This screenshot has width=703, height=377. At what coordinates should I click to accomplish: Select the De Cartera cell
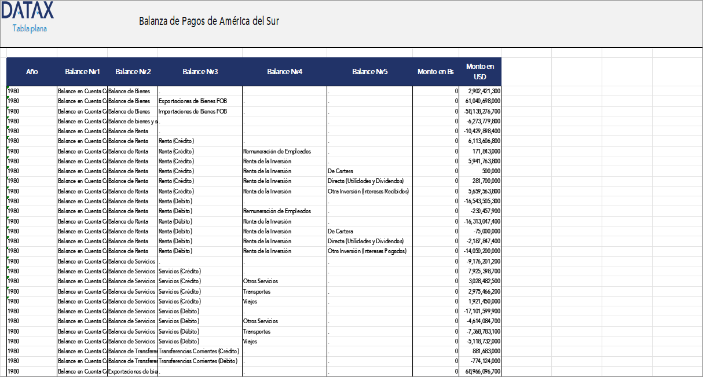coord(342,171)
